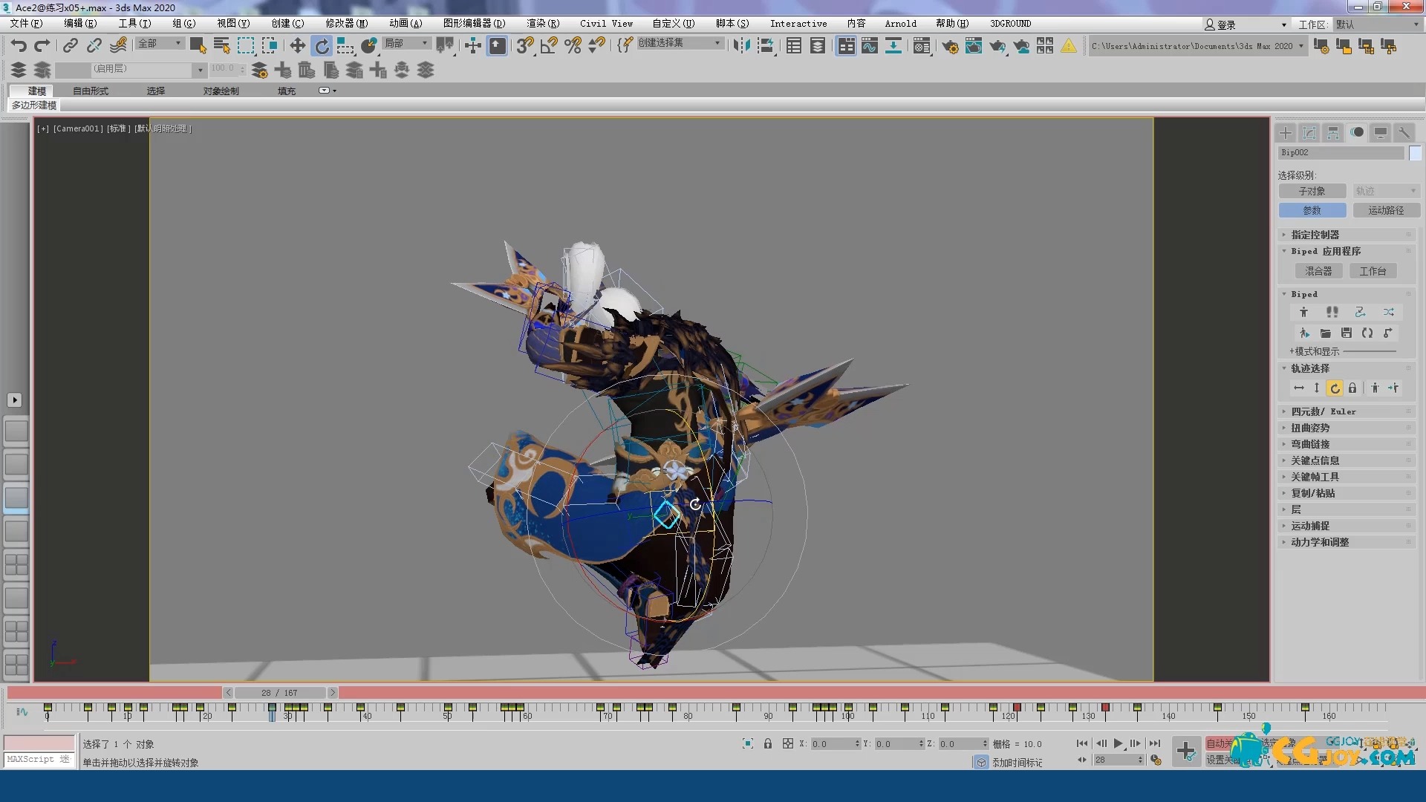The height and width of the screenshot is (802, 1426).
Task: Click the Undo arrow icon
Action: pyautogui.click(x=19, y=46)
